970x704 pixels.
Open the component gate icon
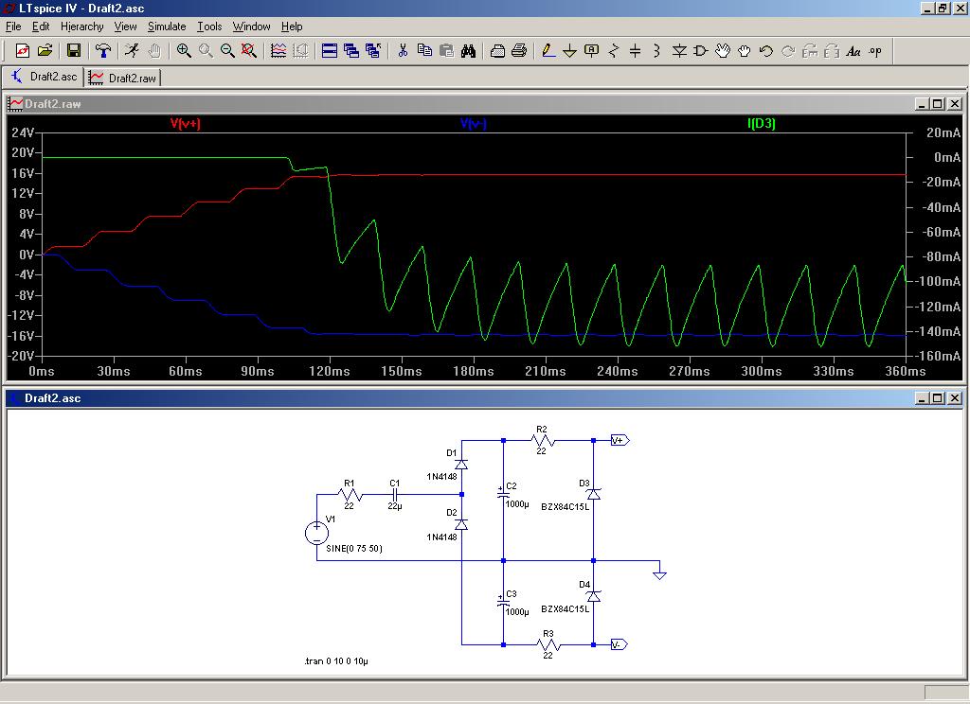tap(700, 51)
